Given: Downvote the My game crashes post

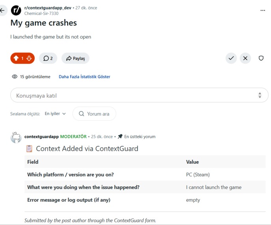Looking at the screenshot, I should (x=29, y=58).
